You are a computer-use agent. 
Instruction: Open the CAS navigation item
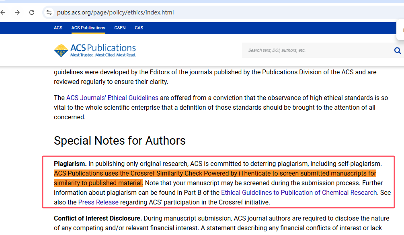(x=139, y=28)
